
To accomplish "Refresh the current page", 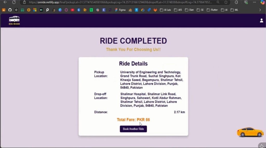I will [x=14, y=2].
